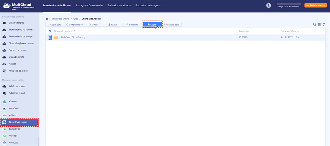Sort by Nome do arquivo arrow

pyautogui.click(x=75, y=31)
